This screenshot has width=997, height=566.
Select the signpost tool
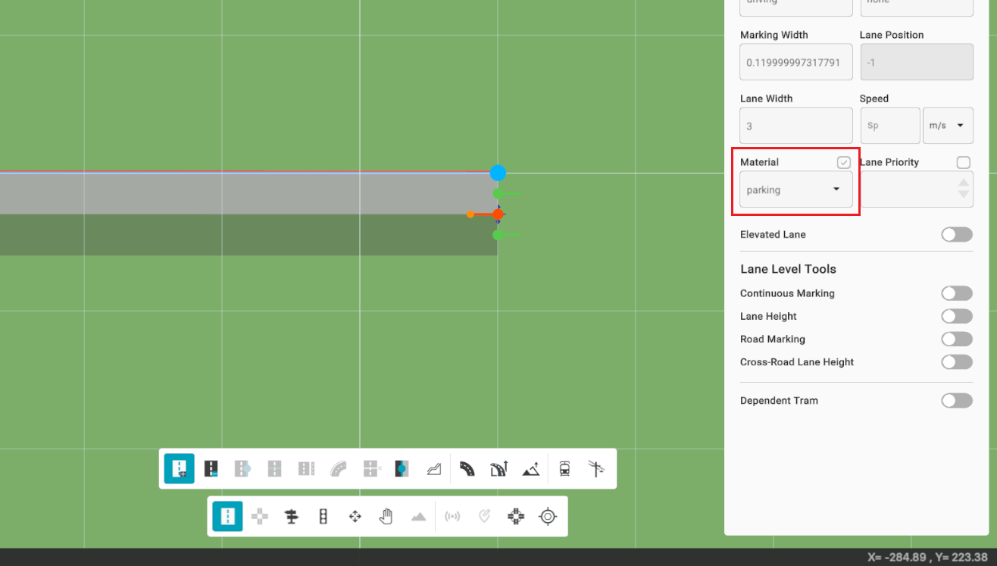click(x=292, y=517)
